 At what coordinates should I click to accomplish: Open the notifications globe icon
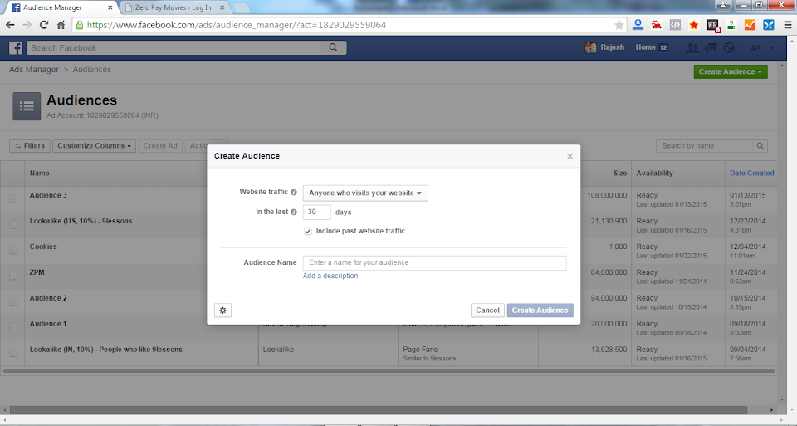coord(729,48)
